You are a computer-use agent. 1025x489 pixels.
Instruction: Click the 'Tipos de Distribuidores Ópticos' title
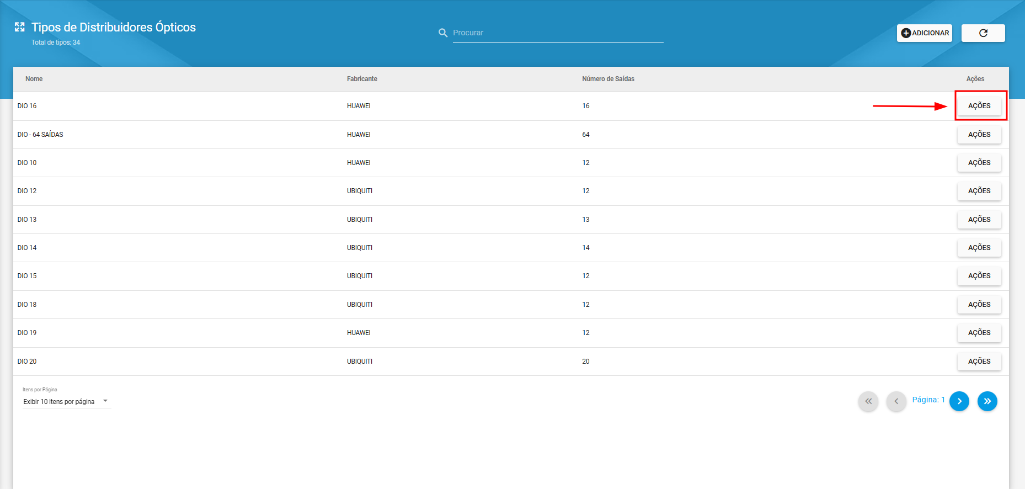114,28
